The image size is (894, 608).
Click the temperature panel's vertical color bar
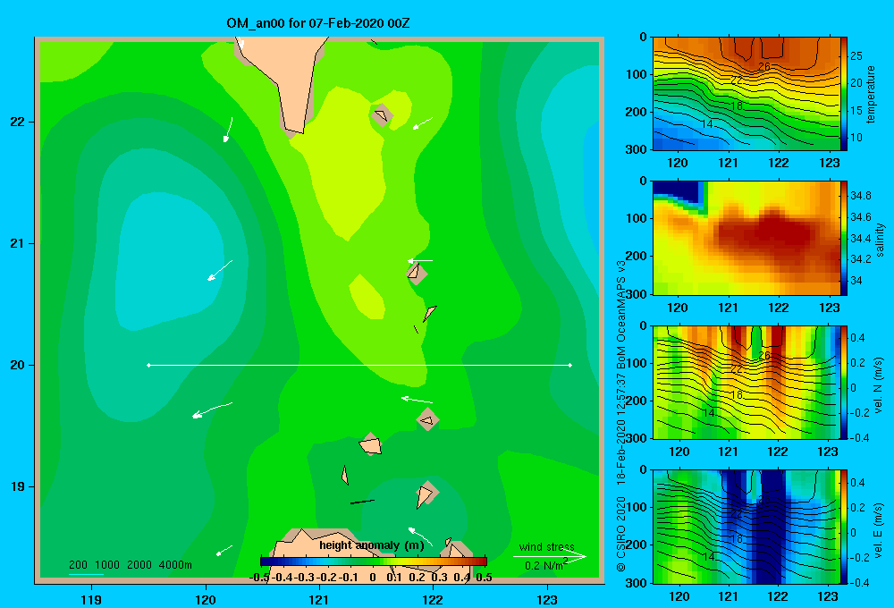pyautogui.click(x=844, y=94)
